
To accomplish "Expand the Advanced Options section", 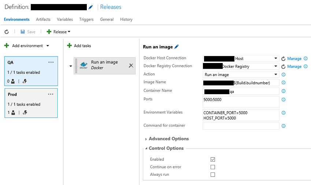I will pos(168,139).
